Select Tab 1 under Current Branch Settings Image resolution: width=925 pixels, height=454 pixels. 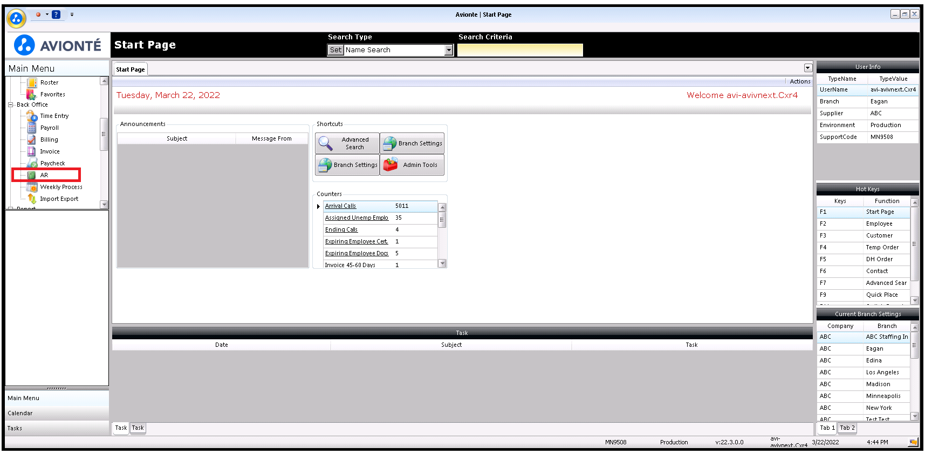827,428
